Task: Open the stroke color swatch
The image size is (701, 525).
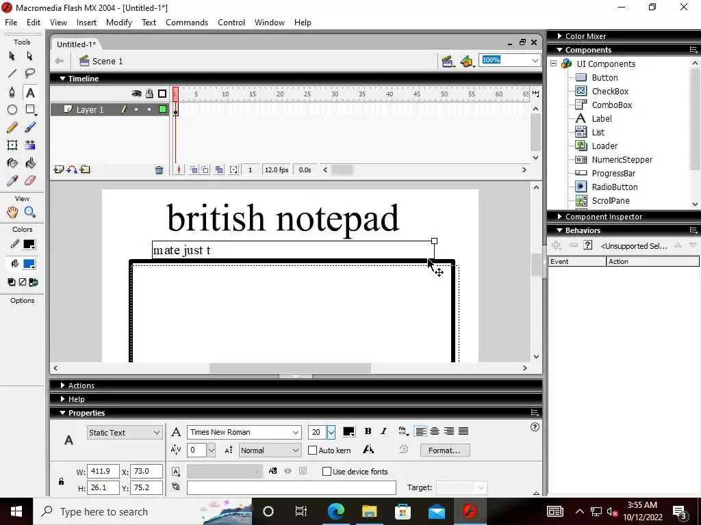Action: pos(29,244)
